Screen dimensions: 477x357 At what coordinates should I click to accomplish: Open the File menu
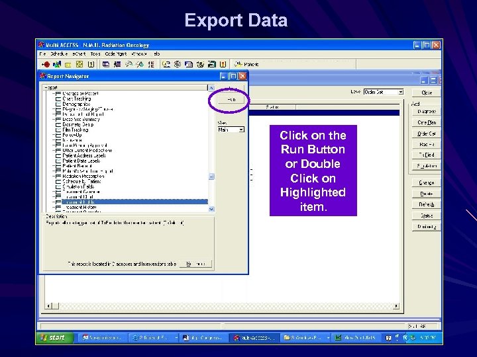[43, 54]
